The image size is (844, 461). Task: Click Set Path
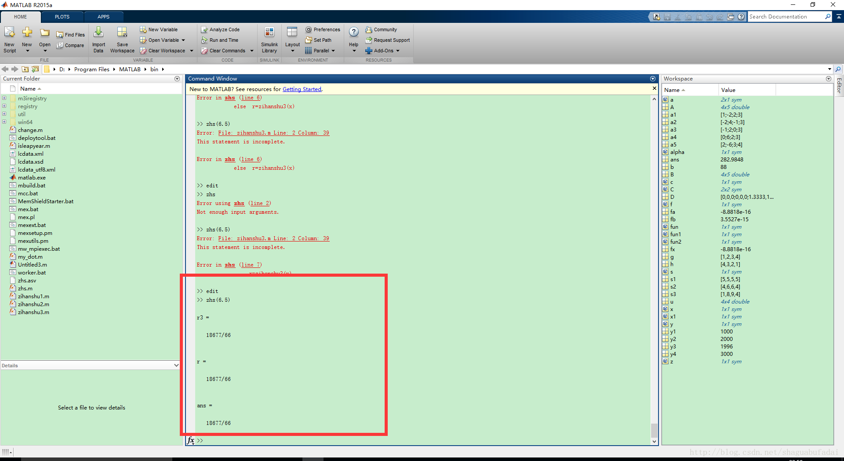[x=318, y=40]
